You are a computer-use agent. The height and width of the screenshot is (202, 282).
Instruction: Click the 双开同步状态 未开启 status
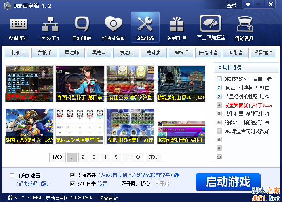tap(145, 184)
